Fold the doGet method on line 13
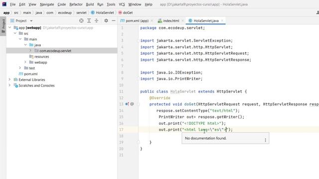The height and width of the screenshot is (179, 319). coord(138,104)
